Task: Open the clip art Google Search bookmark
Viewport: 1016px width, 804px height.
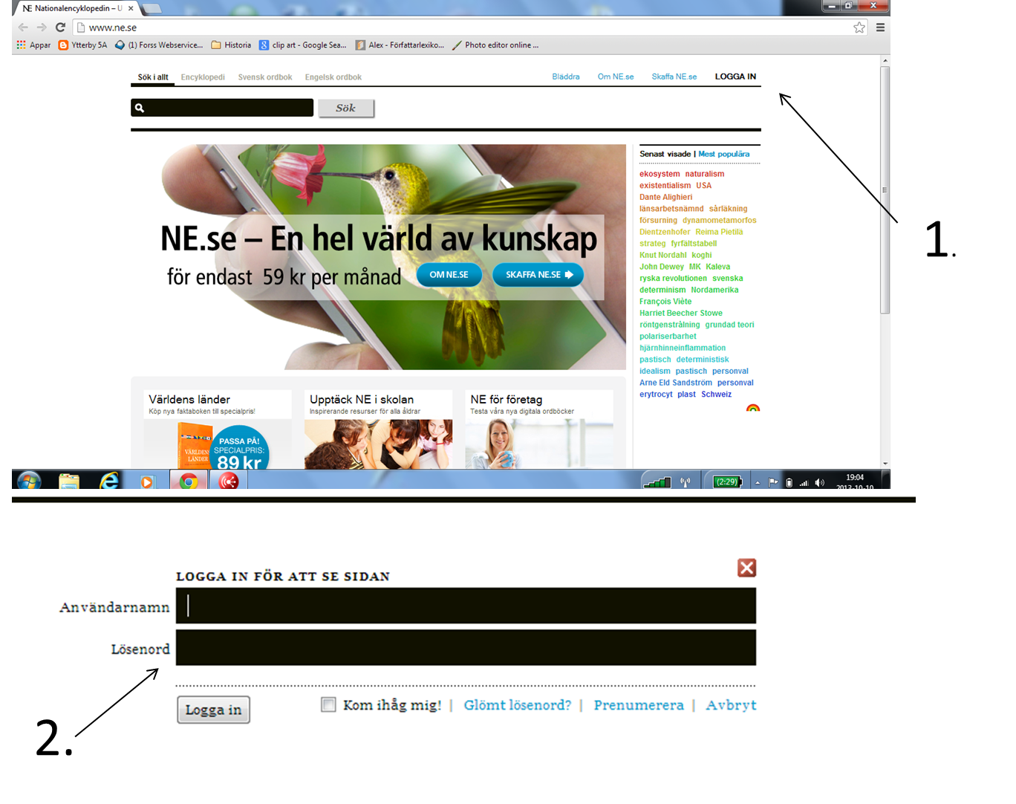Action: 302,45
